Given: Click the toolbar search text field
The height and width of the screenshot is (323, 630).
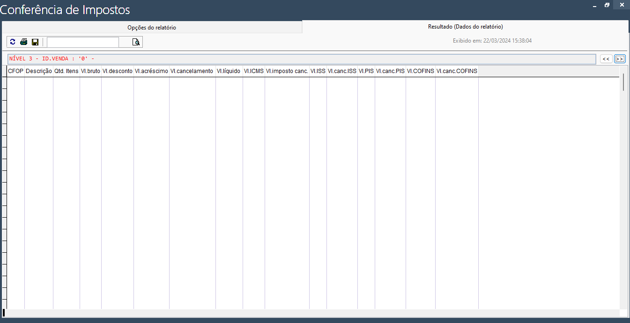Looking at the screenshot, I should 83,42.
